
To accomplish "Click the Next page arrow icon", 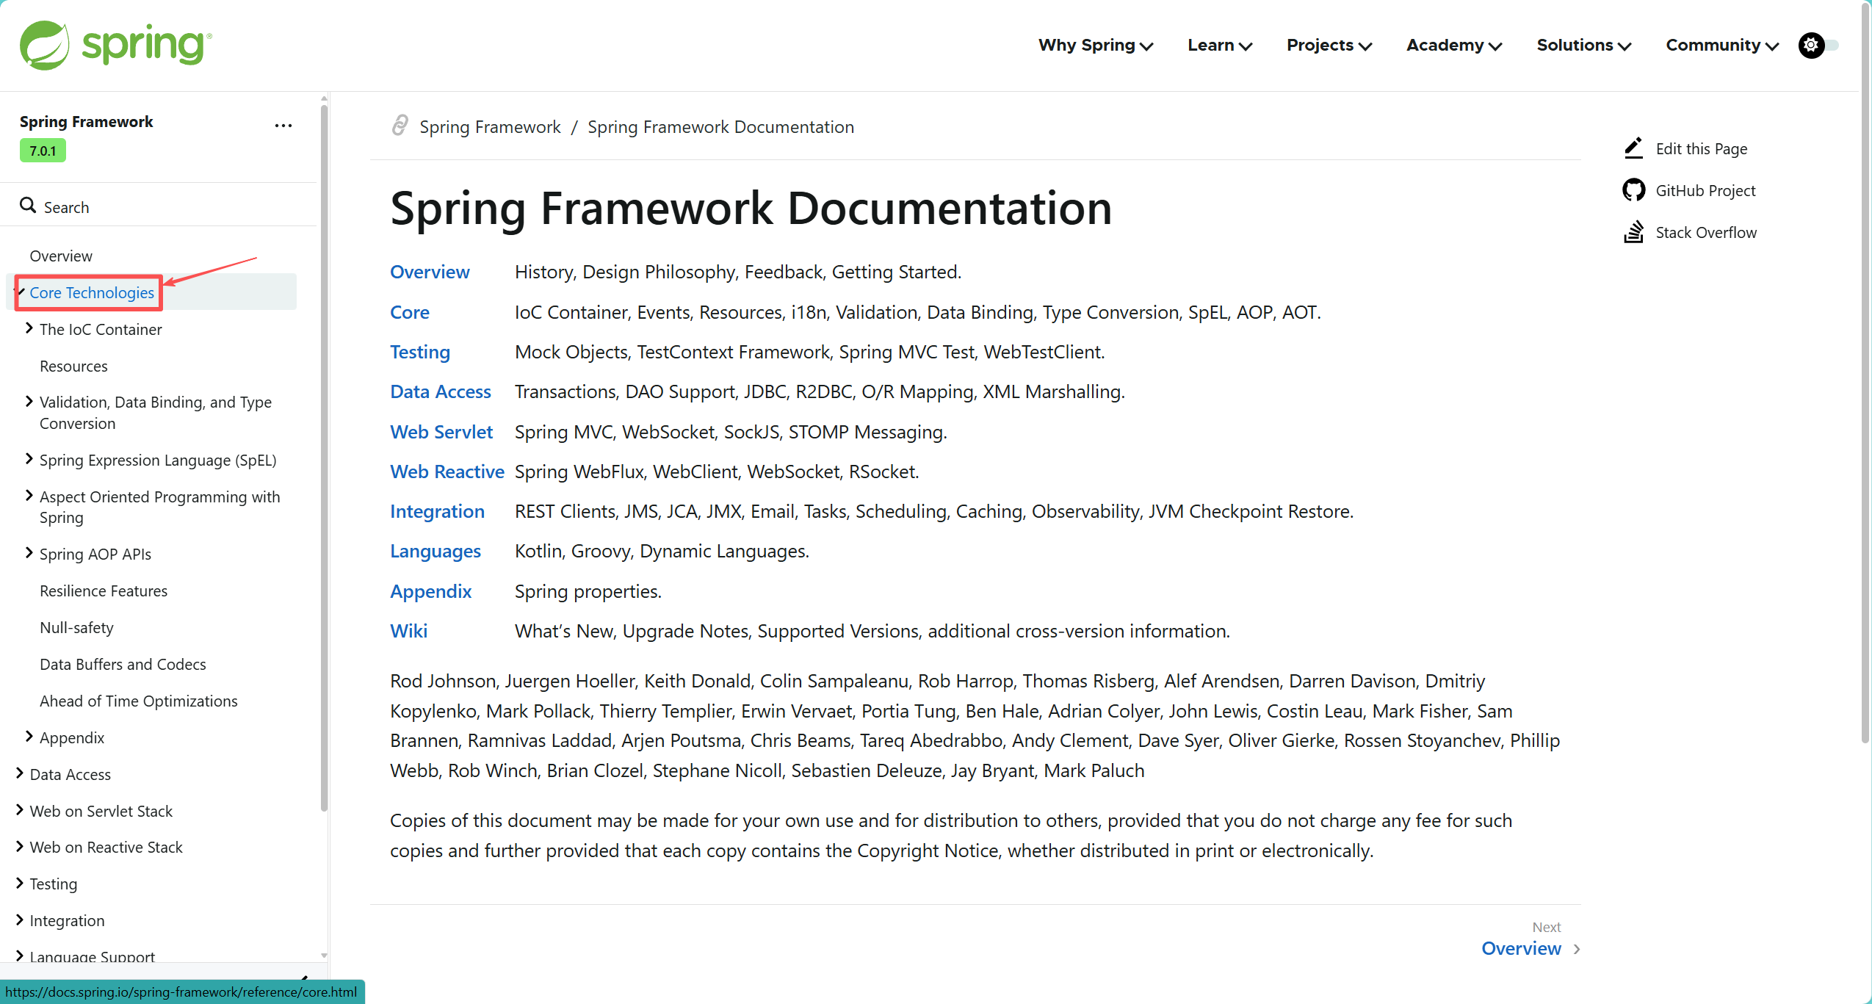I will [x=1577, y=949].
